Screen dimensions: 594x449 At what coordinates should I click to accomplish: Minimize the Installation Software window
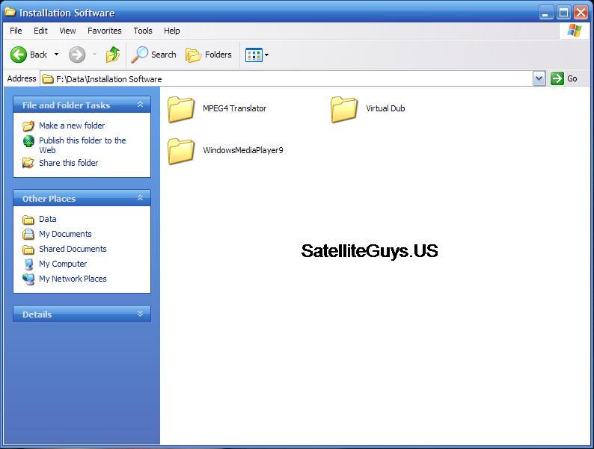click(x=546, y=13)
